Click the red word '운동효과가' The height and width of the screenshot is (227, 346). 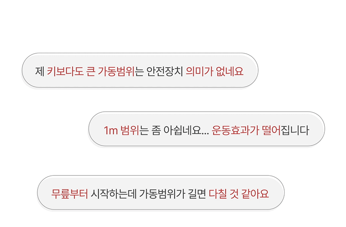click(235, 130)
